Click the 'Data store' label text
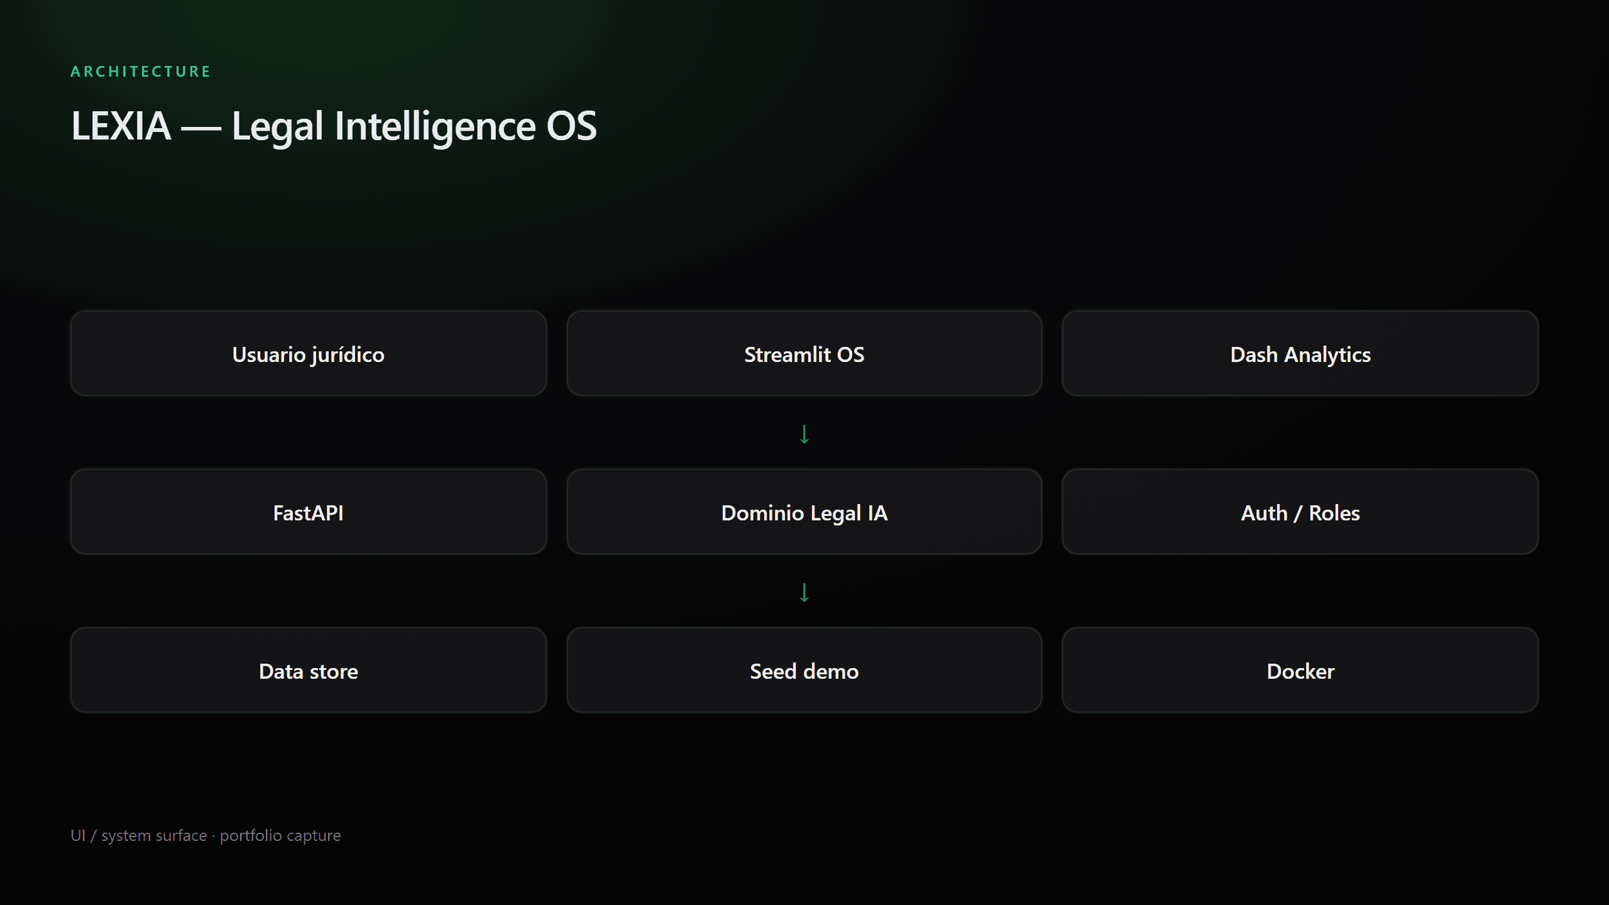 [308, 671]
